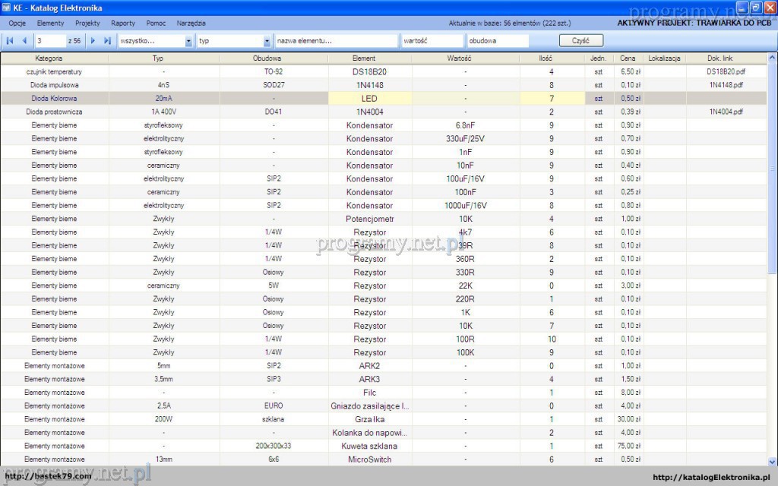Click the 'obudowa' filter field
778x486 pixels.
pos(498,41)
